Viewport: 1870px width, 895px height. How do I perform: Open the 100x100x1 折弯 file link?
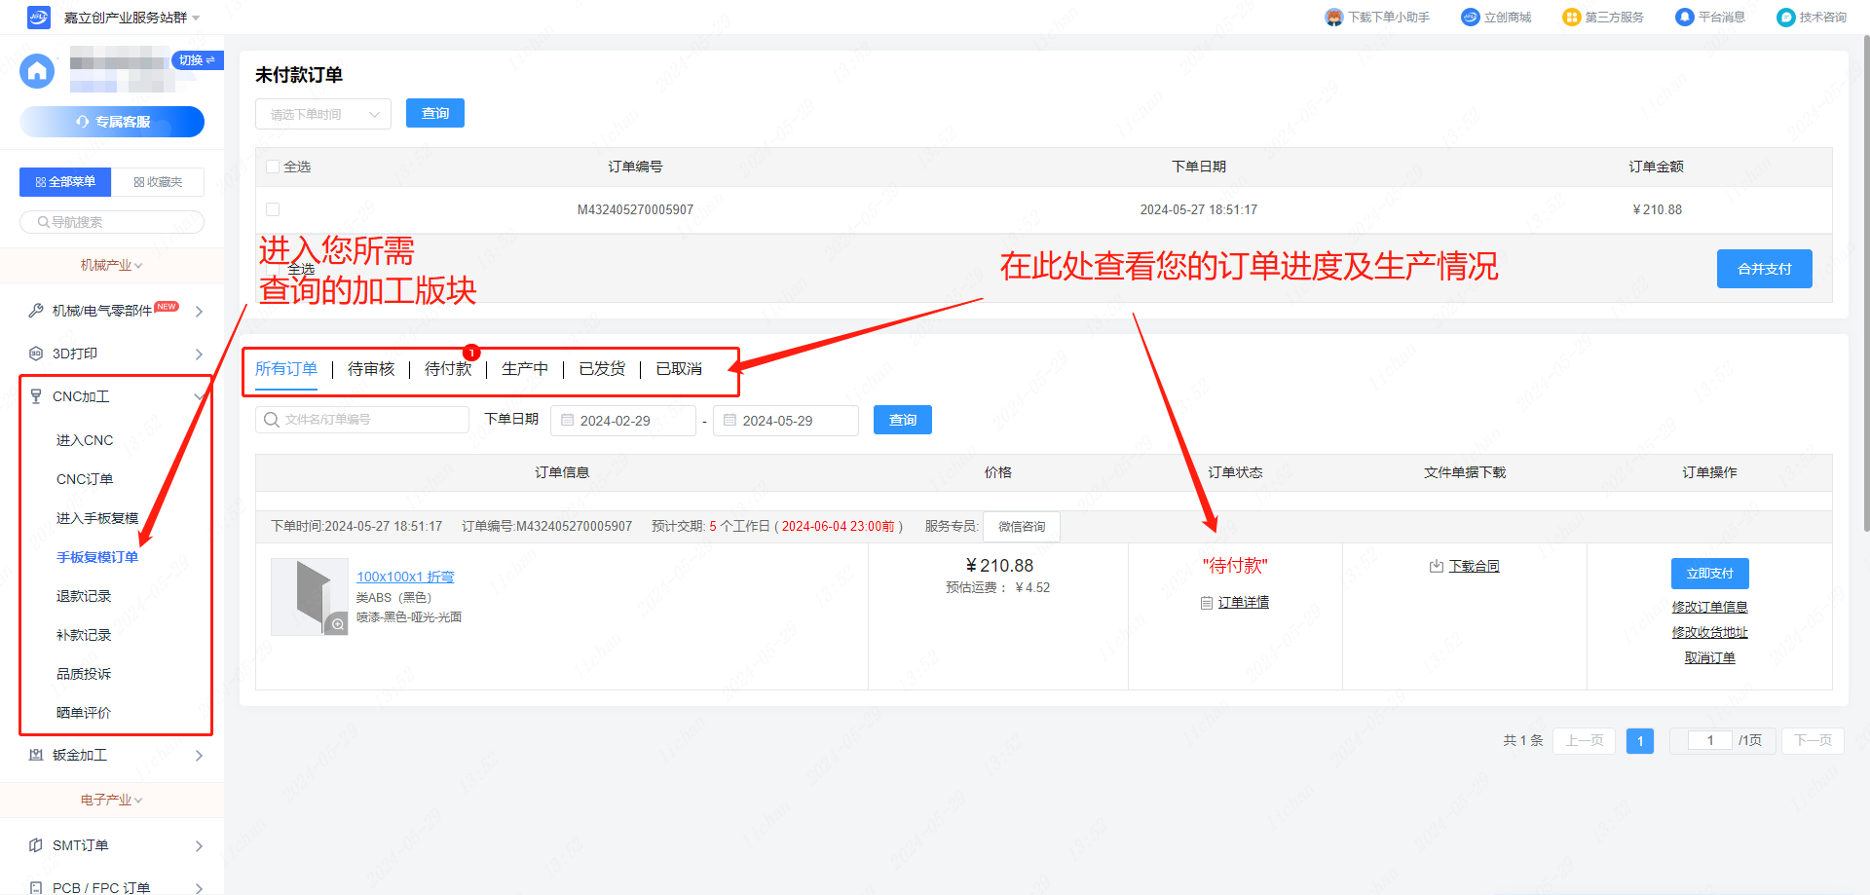[405, 577]
